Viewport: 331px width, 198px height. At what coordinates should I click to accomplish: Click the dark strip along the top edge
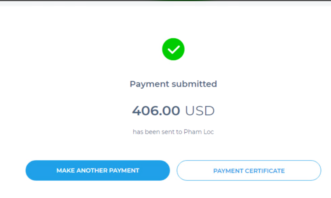click(x=165, y=1)
